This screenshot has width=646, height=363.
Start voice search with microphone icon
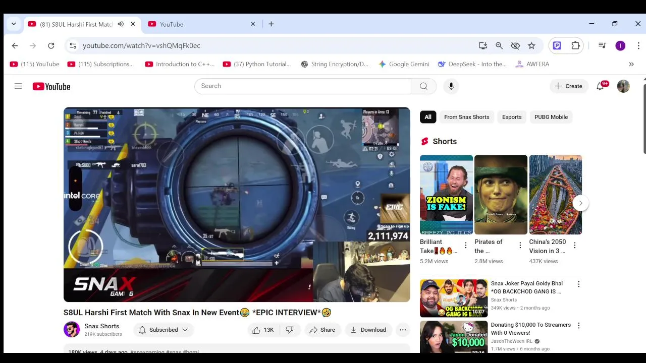coord(451,86)
